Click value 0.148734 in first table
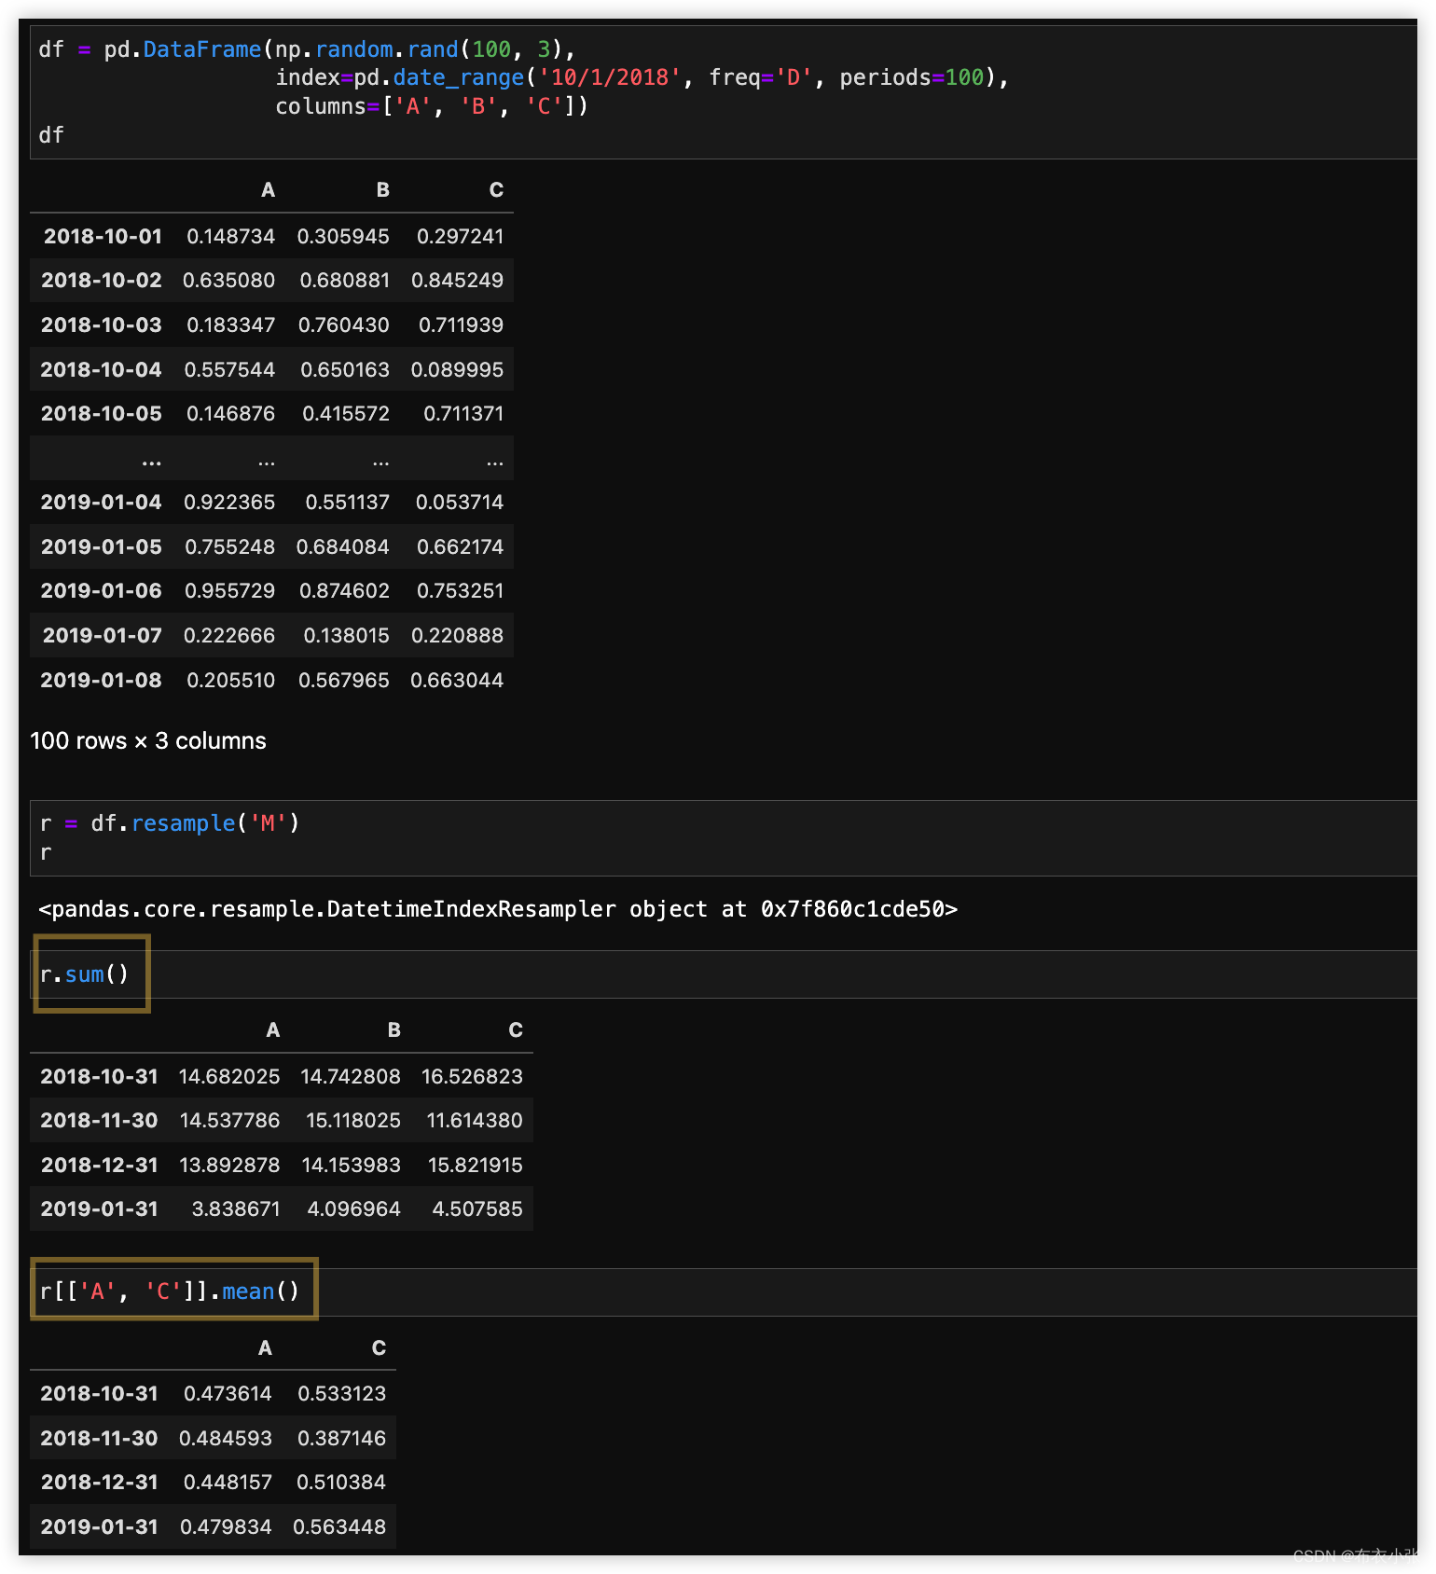 click(x=231, y=237)
